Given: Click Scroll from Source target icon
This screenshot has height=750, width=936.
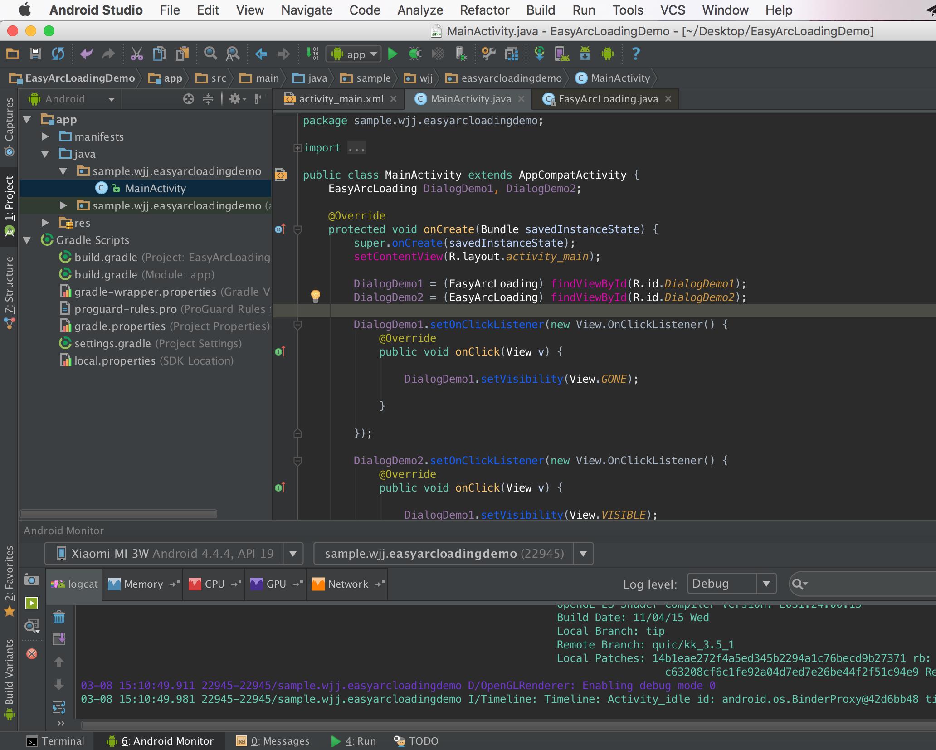Looking at the screenshot, I should click(188, 99).
